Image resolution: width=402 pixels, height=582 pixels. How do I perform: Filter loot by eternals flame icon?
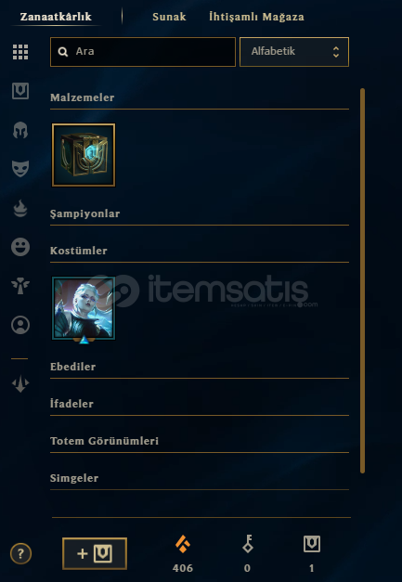click(x=20, y=208)
